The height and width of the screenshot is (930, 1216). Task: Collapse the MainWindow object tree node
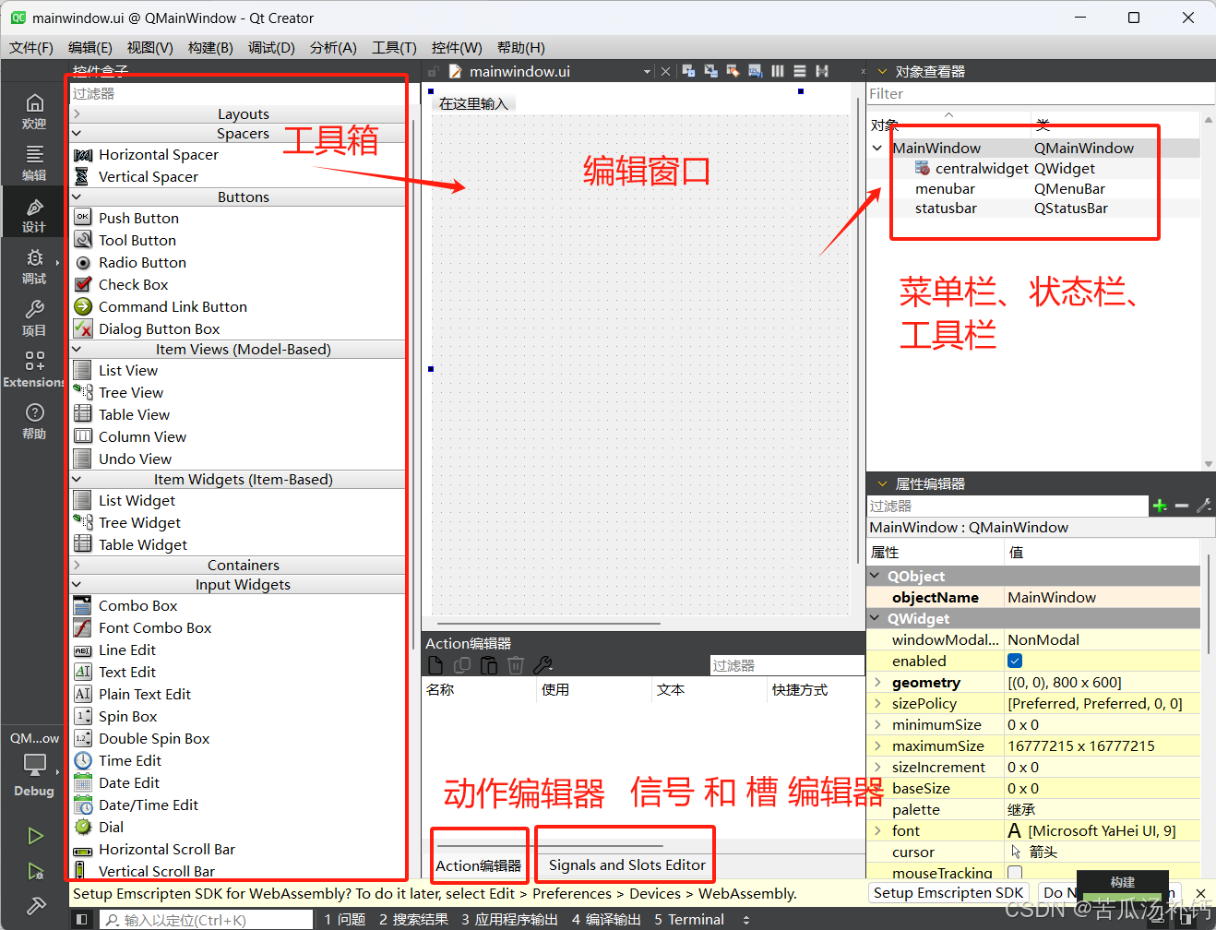coord(877,148)
